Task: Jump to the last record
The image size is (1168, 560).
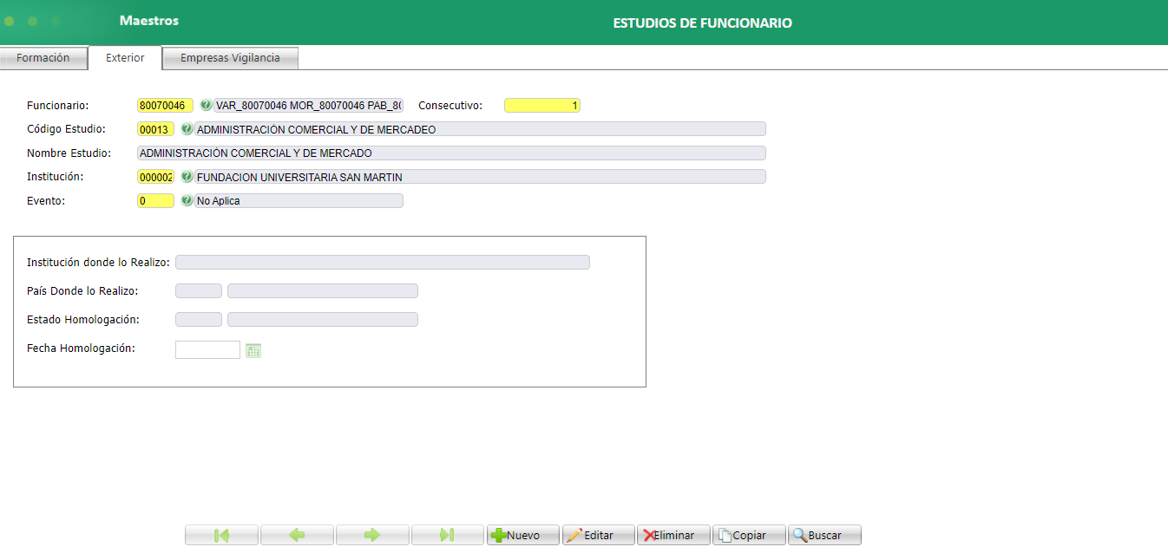Action: coord(448,534)
